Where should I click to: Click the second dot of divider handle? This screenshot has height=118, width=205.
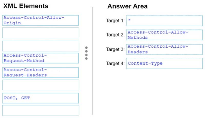pyautogui.click(x=86, y=51)
